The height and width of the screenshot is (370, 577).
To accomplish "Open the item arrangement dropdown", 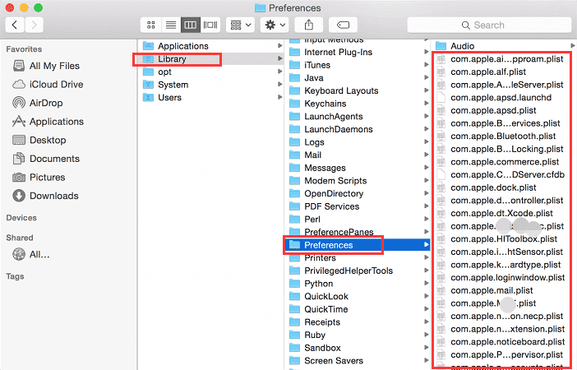I will pos(241,25).
